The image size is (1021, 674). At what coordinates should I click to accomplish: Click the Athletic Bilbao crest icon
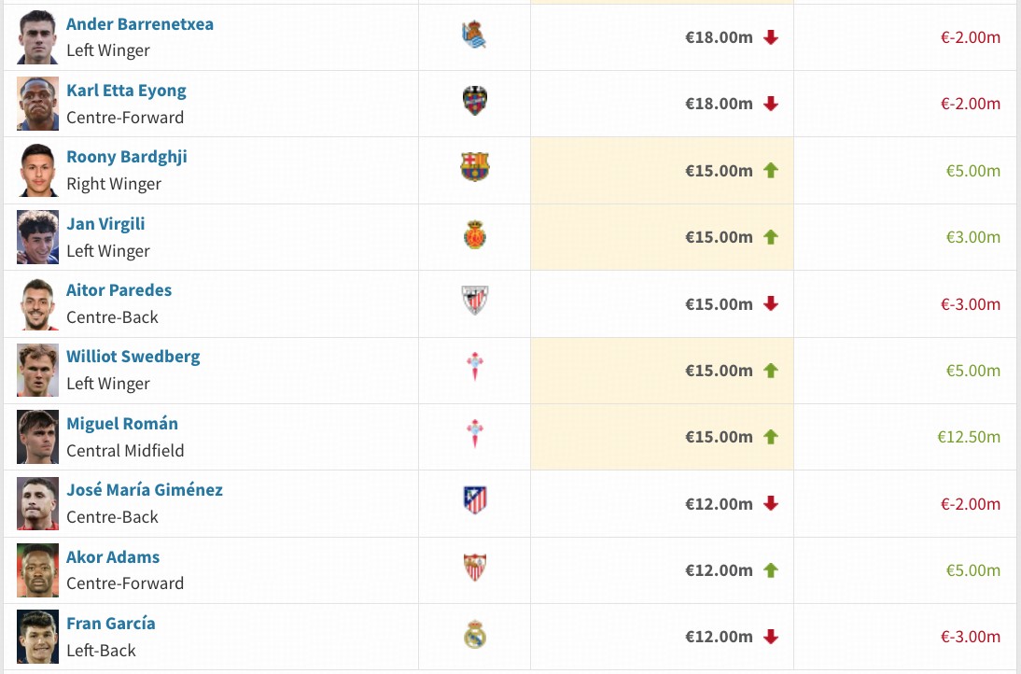[474, 302]
